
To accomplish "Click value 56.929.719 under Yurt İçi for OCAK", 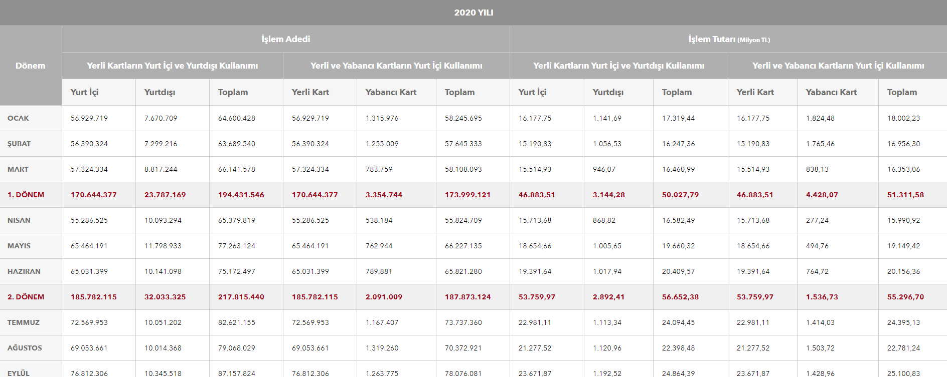I will click(x=89, y=118).
